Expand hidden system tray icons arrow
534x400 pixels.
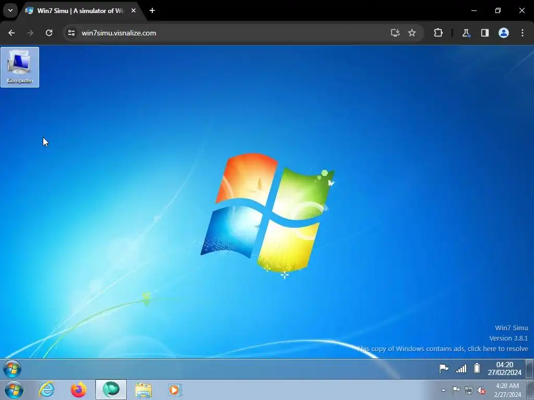[443, 390]
